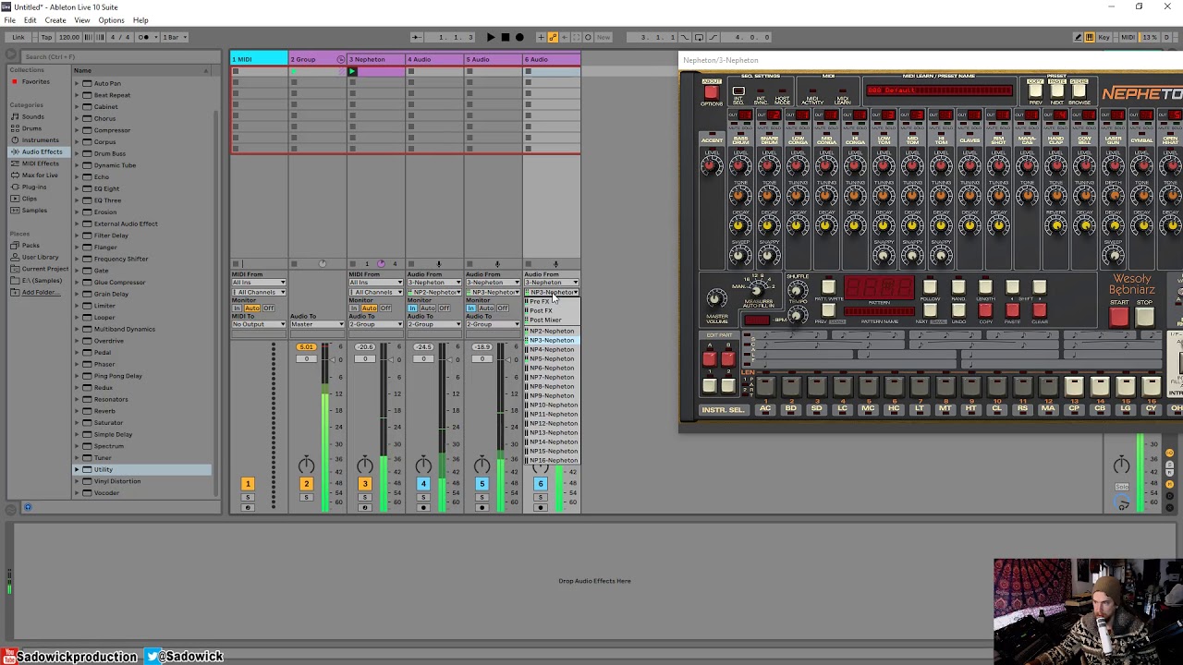Expand the Compressor folder in browser
Image resolution: width=1183 pixels, height=665 pixels.
pyautogui.click(x=78, y=130)
